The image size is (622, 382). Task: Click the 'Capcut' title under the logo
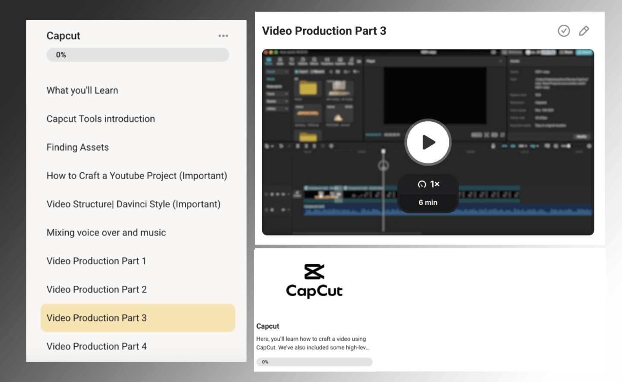[x=268, y=326]
